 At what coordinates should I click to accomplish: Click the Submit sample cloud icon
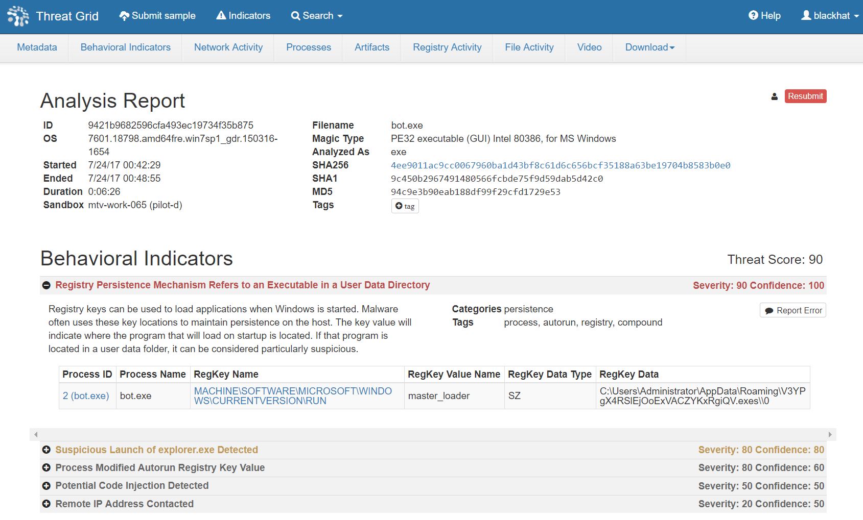click(124, 16)
